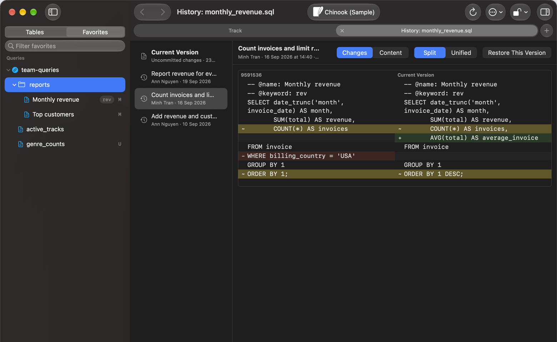Collapse the team-queries group

click(8, 70)
